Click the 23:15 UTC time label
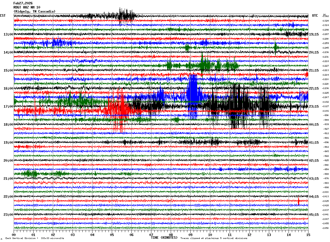330x242 pixels. [x=314, y=107]
